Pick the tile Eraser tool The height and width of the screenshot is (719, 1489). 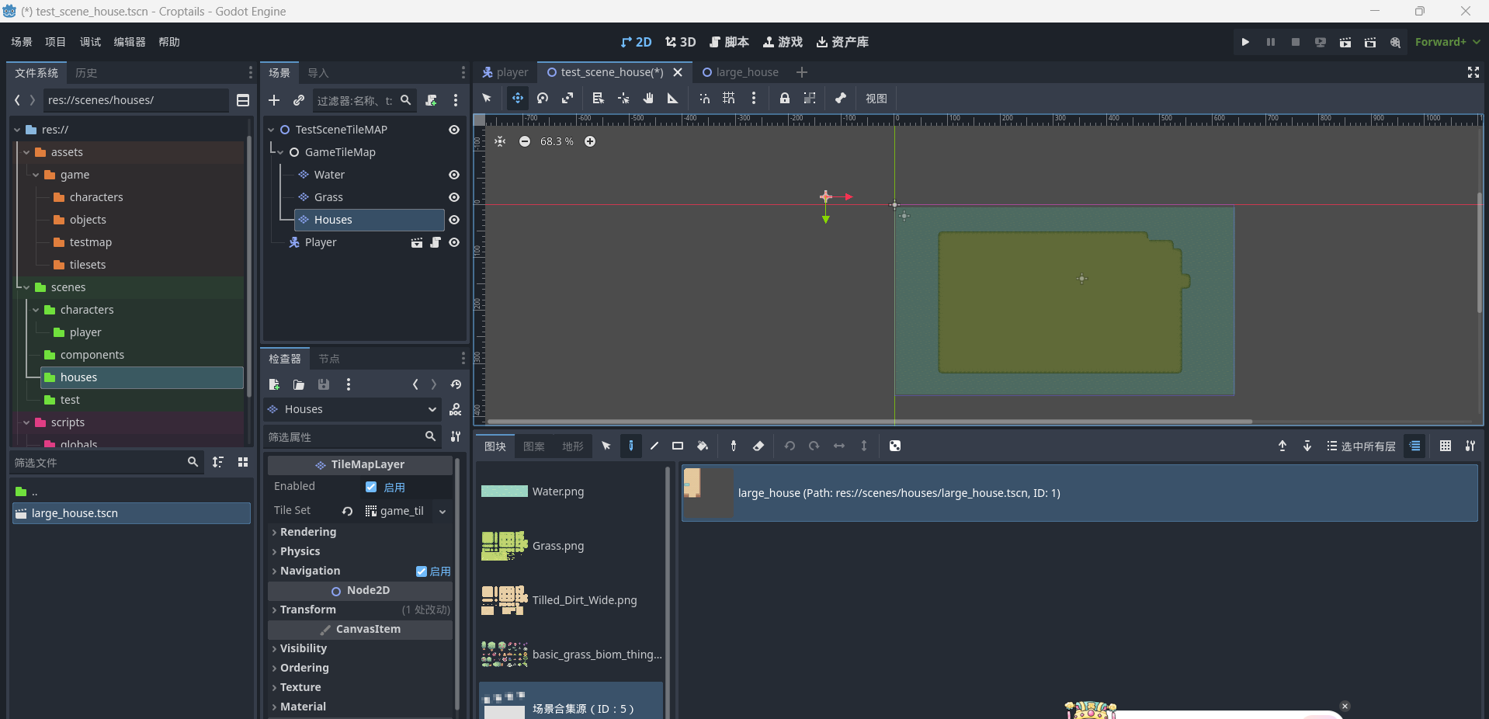[758, 446]
